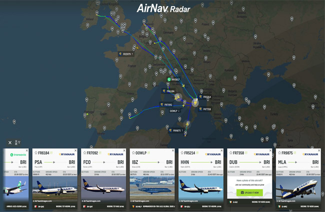The height and width of the screenshot is (212, 325).
Task: Click the Ryanair logo on the FR7092 card
Action: coord(115,154)
